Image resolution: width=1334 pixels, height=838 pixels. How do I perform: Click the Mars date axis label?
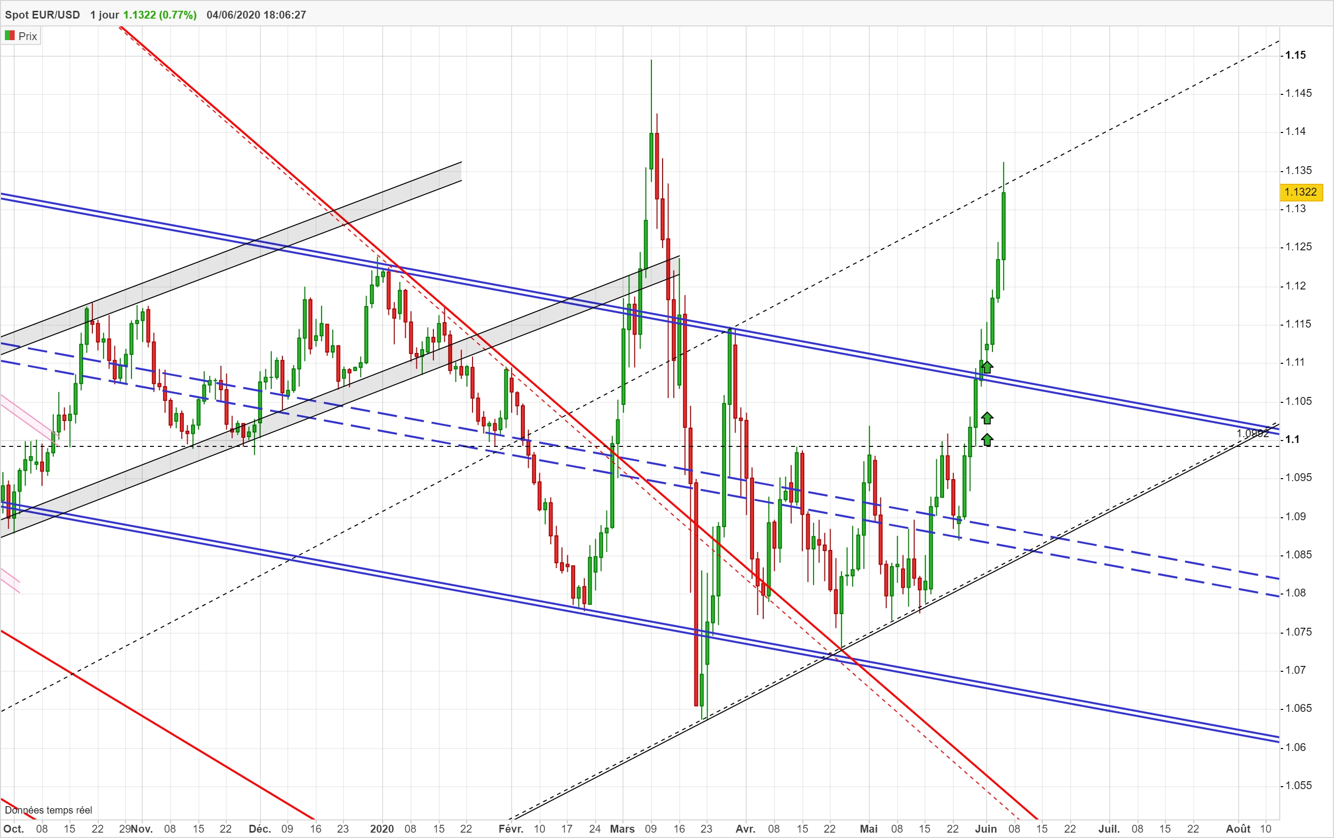tap(623, 829)
